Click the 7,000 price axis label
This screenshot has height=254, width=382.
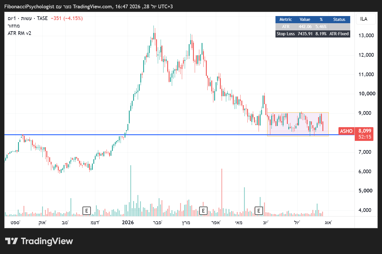click(365, 152)
